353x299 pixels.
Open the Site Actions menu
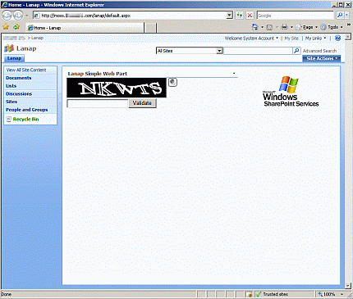pos(322,58)
